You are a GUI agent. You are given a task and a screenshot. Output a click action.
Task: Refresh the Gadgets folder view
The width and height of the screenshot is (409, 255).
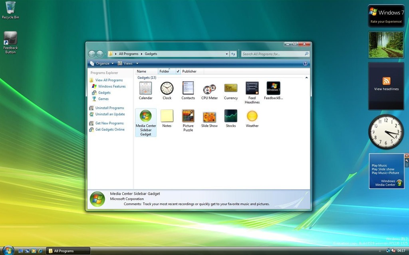[x=233, y=54]
